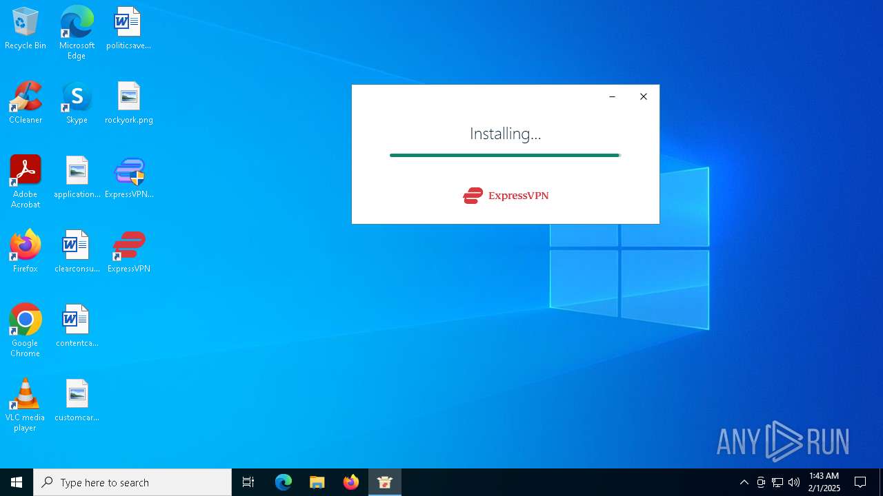Select the rockyork.png image file
Viewport: 883px width, 496px height.
pos(128,103)
